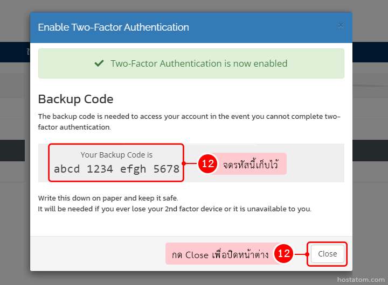This screenshot has width=388, height=285.
Task: Click the 'Write this down on paper' line
Action: point(108,198)
